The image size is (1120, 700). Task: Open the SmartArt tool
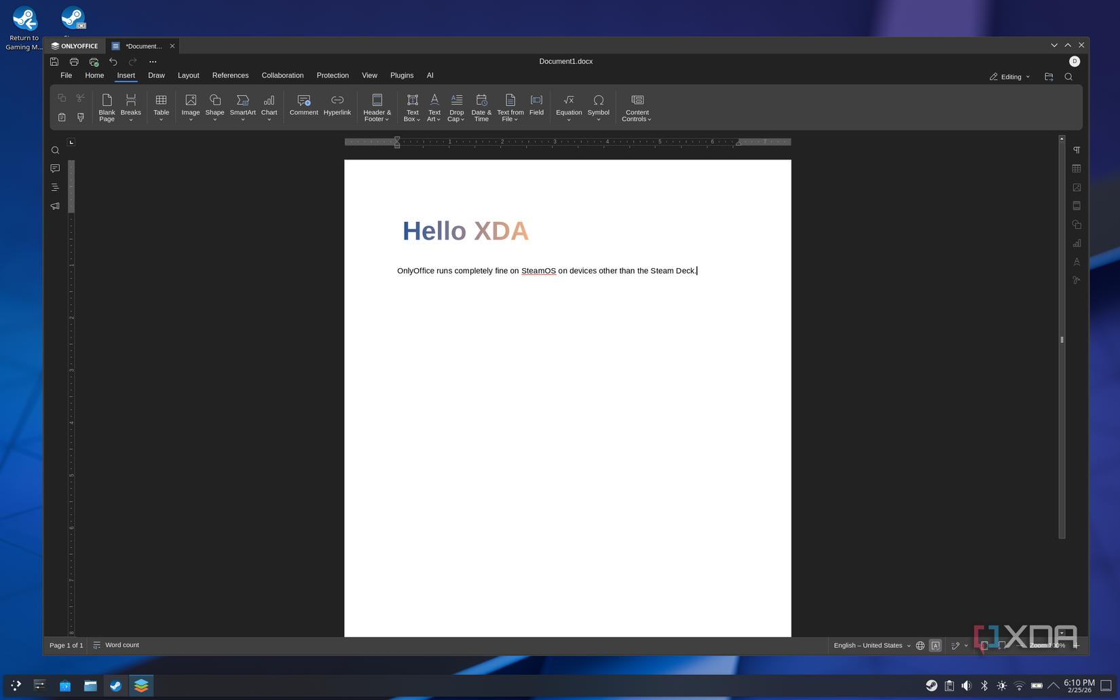[242, 108]
